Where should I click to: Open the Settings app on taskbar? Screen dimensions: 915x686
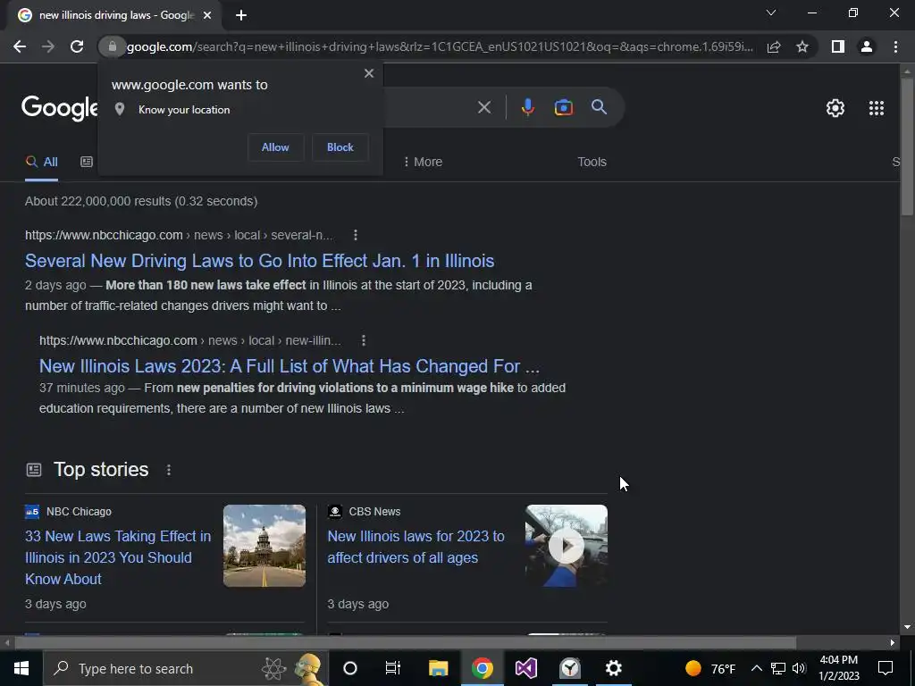613,668
